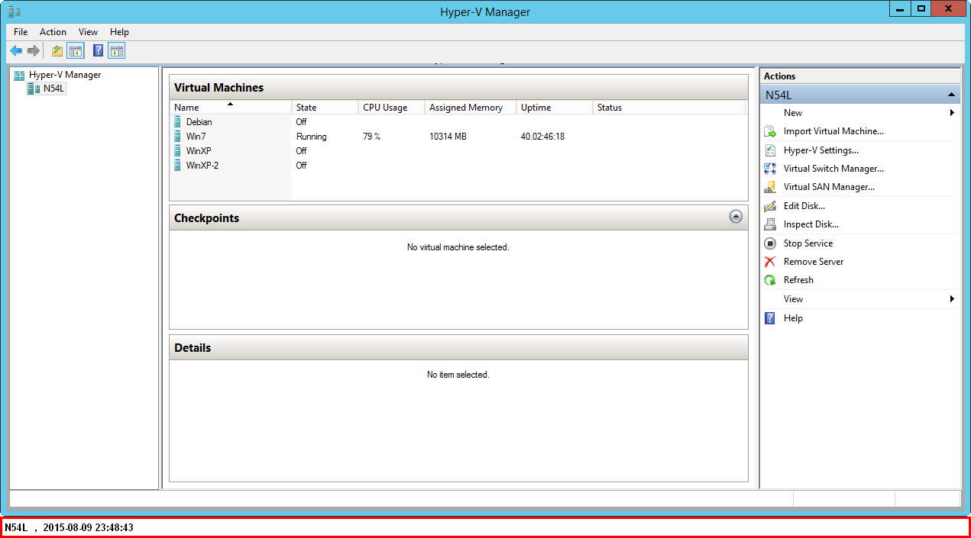This screenshot has width=971, height=538.
Task: Launch Virtual SAN Manager... action
Action: [x=829, y=187]
